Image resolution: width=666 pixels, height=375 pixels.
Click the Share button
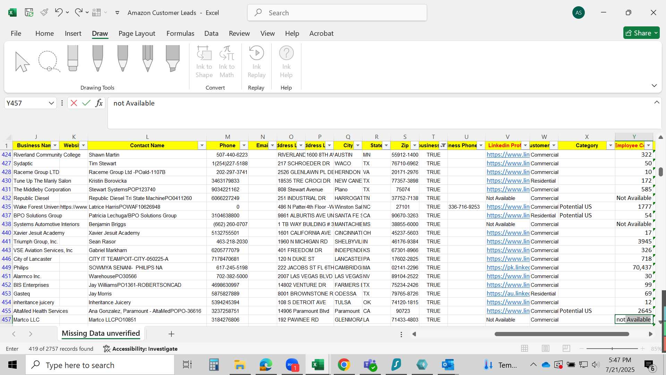[x=641, y=33]
